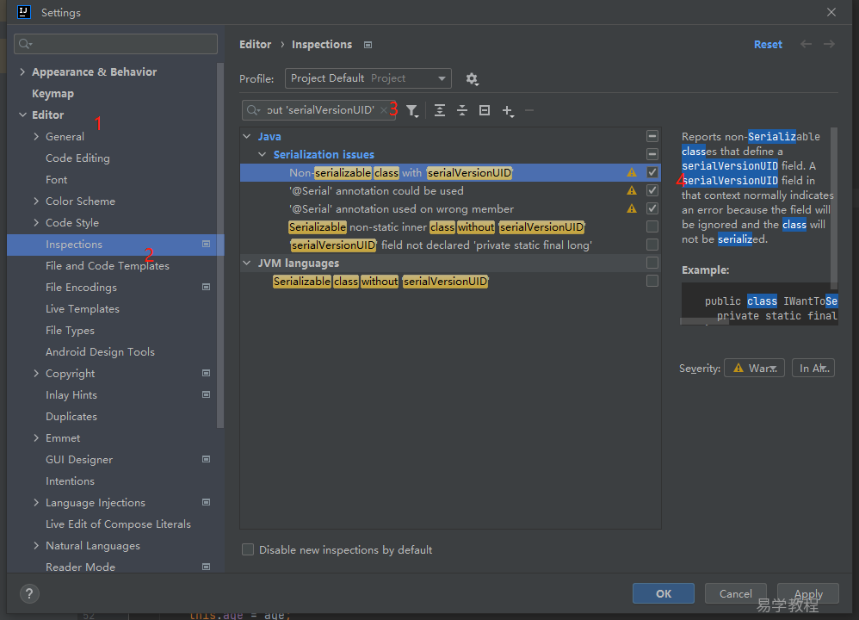Click the Cancel button
Screen dimensions: 859x620
735,593
